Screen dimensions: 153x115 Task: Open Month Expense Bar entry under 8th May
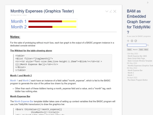(x=135, y=70)
